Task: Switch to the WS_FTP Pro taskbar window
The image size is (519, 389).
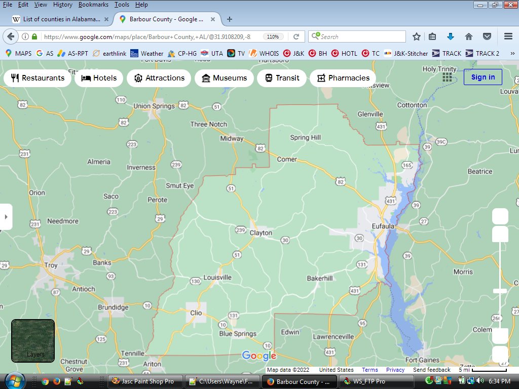Action: pyautogui.click(x=376, y=381)
